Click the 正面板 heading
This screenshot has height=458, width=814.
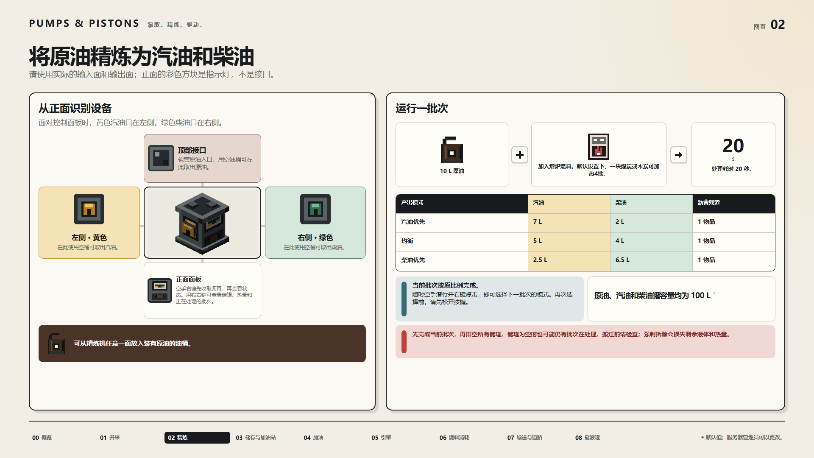(189, 279)
